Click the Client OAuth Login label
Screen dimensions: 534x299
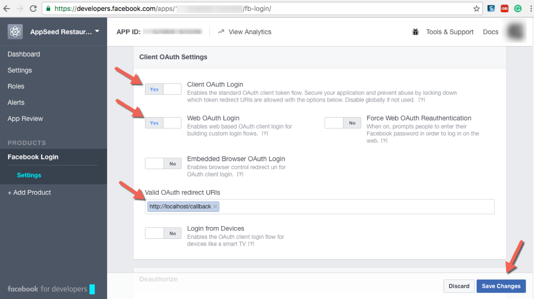(215, 84)
